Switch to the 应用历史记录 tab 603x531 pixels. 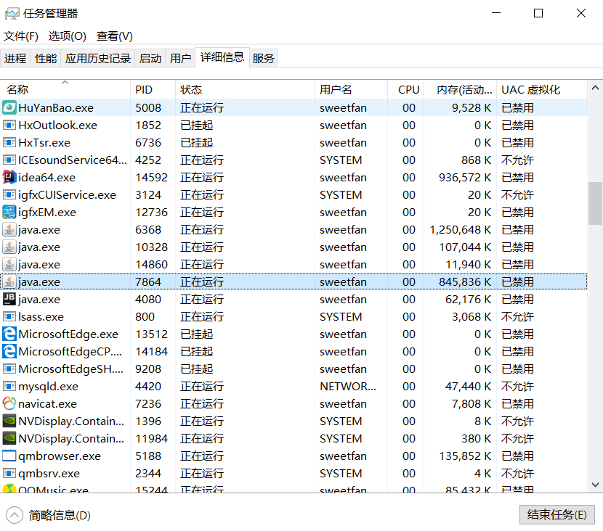[97, 58]
